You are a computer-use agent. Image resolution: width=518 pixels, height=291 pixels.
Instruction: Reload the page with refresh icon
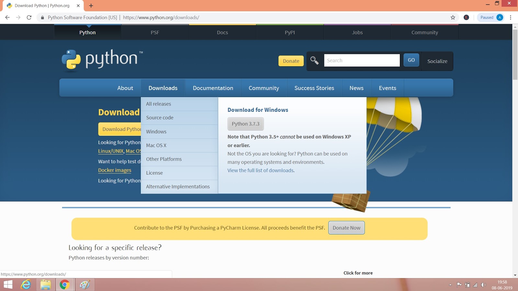[x=29, y=17]
